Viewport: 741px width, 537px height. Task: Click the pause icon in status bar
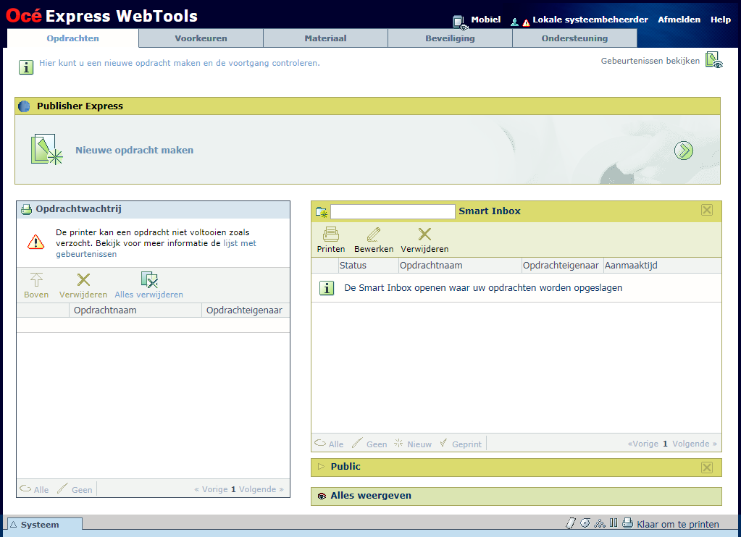tap(614, 523)
